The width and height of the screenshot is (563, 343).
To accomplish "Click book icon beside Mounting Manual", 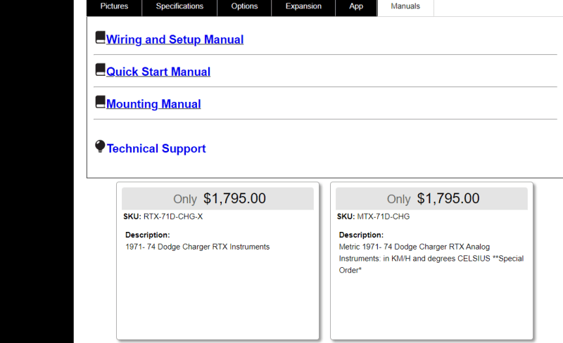I will (x=100, y=102).
